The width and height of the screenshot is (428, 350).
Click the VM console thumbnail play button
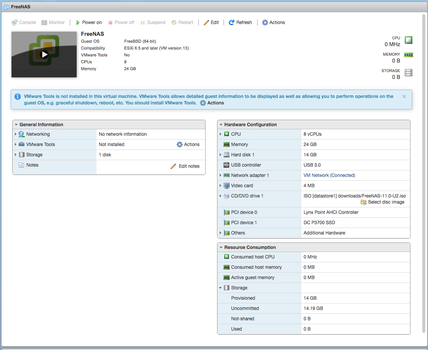pos(44,55)
